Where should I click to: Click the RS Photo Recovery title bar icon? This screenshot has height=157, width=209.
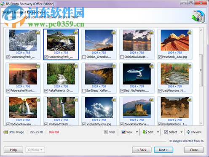3,4
